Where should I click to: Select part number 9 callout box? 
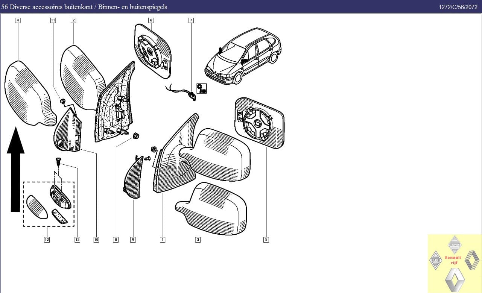pyautogui.click(x=133, y=240)
